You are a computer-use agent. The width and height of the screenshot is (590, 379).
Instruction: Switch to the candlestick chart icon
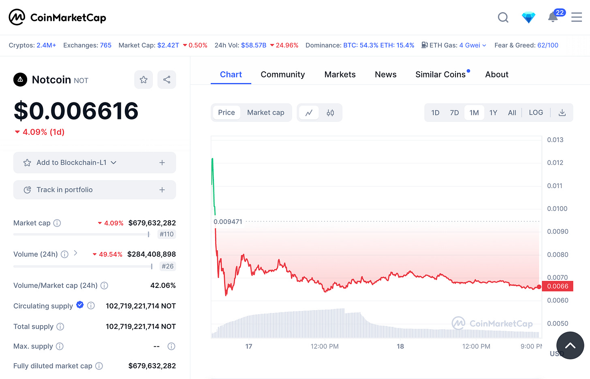click(330, 113)
